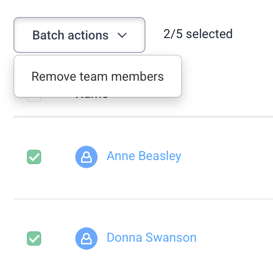Image resolution: width=273 pixels, height=269 pixels.
Task: Click Anne Beasley's user avatar icon
Action: 86,157
